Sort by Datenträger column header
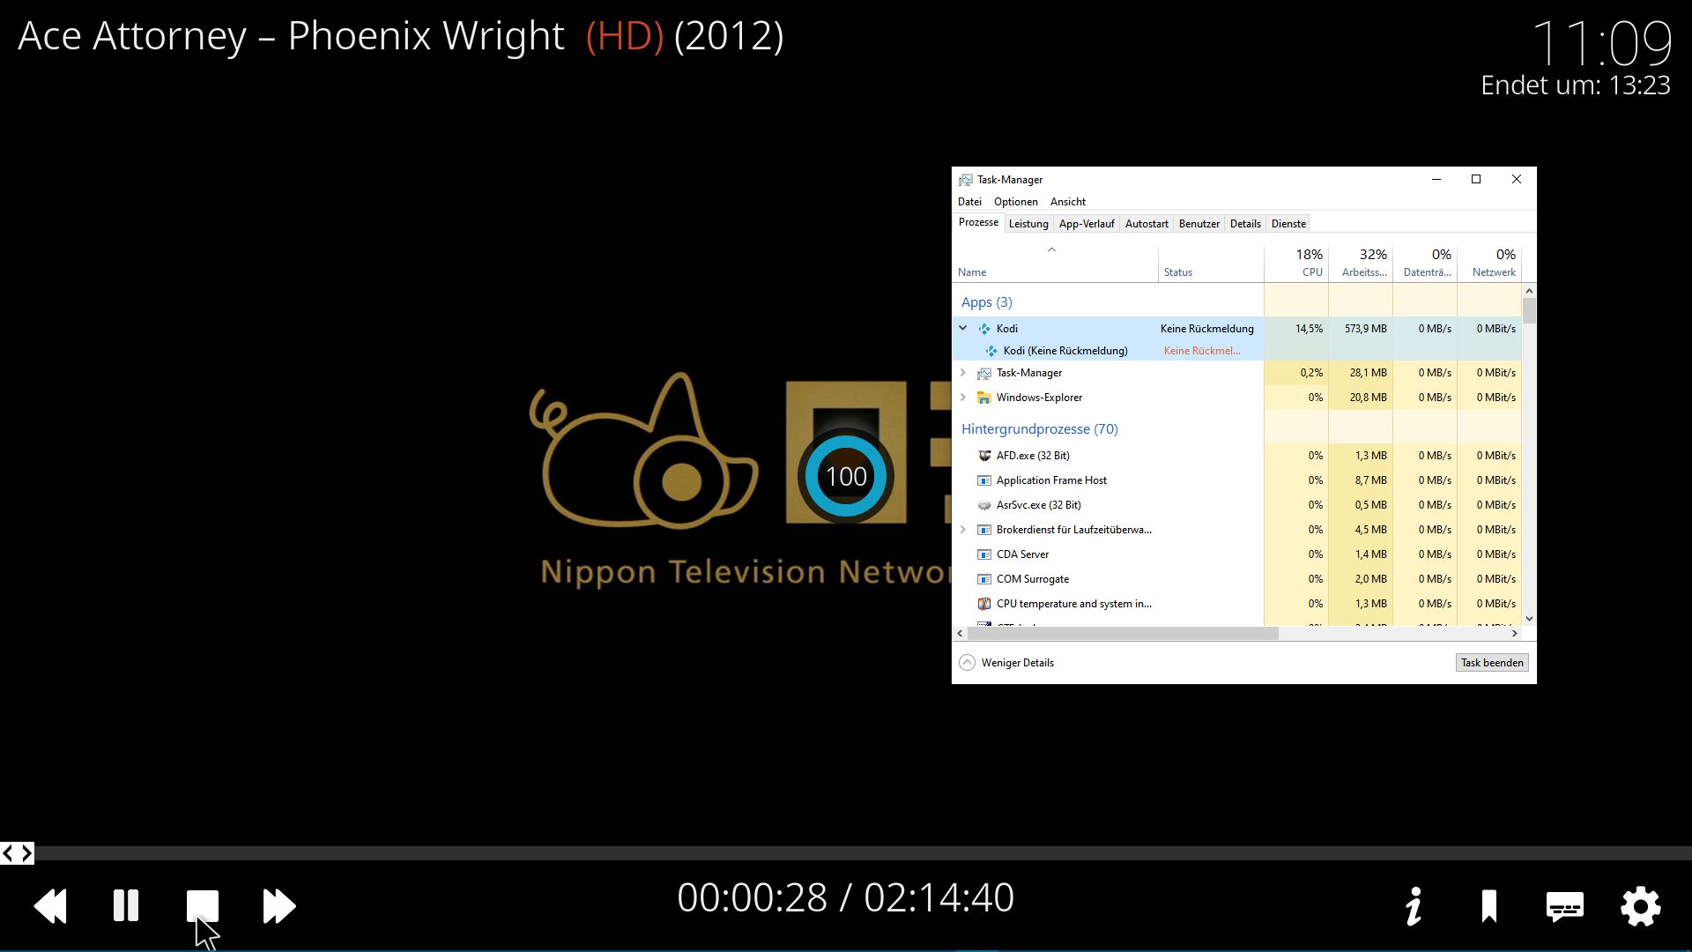The height and width of the screenshot is (952, 1692). click(1425, 264)
